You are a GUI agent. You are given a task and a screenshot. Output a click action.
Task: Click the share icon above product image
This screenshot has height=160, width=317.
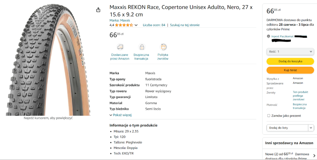98,10
